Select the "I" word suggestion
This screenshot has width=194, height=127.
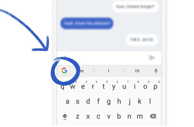(x=108, y=71)
